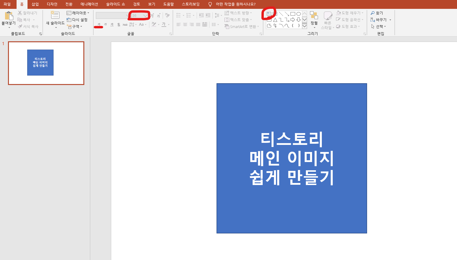Toggle align text right
Viewport: 457px width, 260px height.
click(x=192, y=24)
